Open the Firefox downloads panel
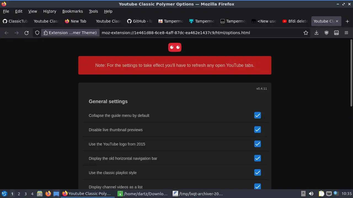Viewport: 353px width, 198px height. (x=317, y=33)
